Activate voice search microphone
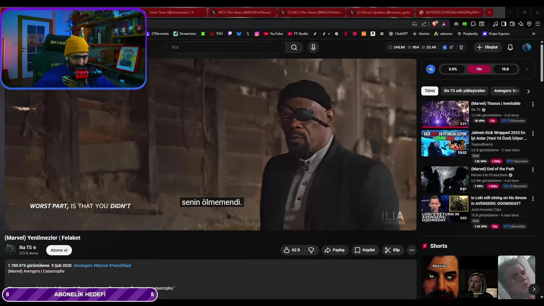 [x=313, y=47]
